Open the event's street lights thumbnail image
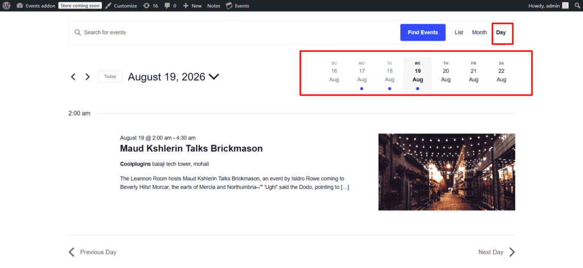 (x=446, y=172)
